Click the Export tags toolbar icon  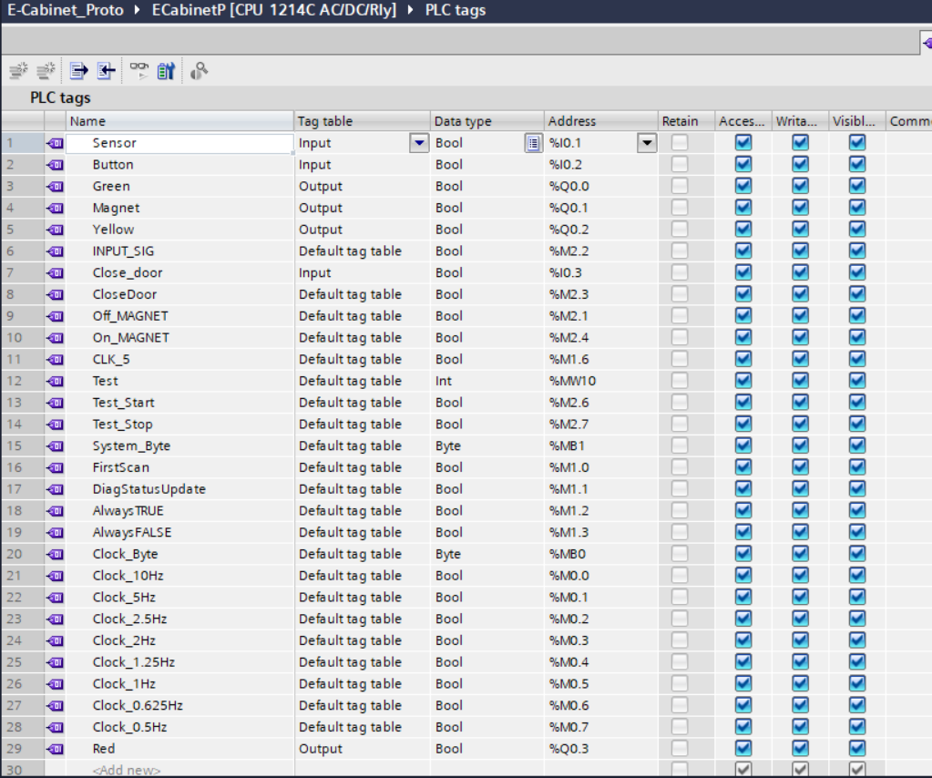pyautogui.click(x=79, y=70)
